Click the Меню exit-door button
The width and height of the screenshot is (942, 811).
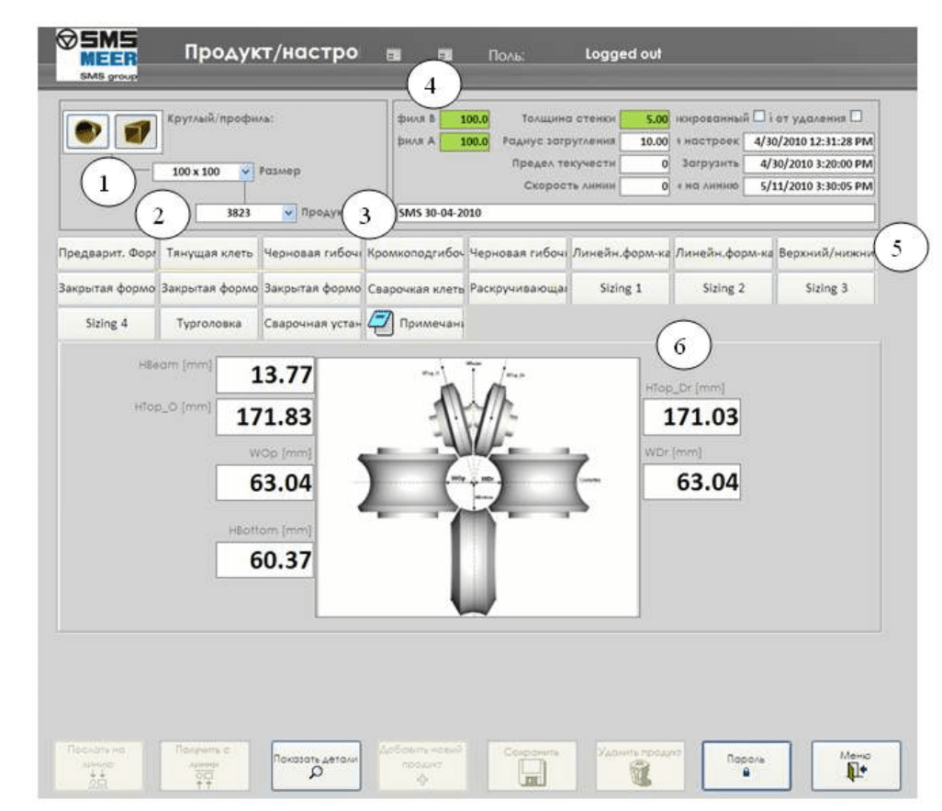point(856,765)
